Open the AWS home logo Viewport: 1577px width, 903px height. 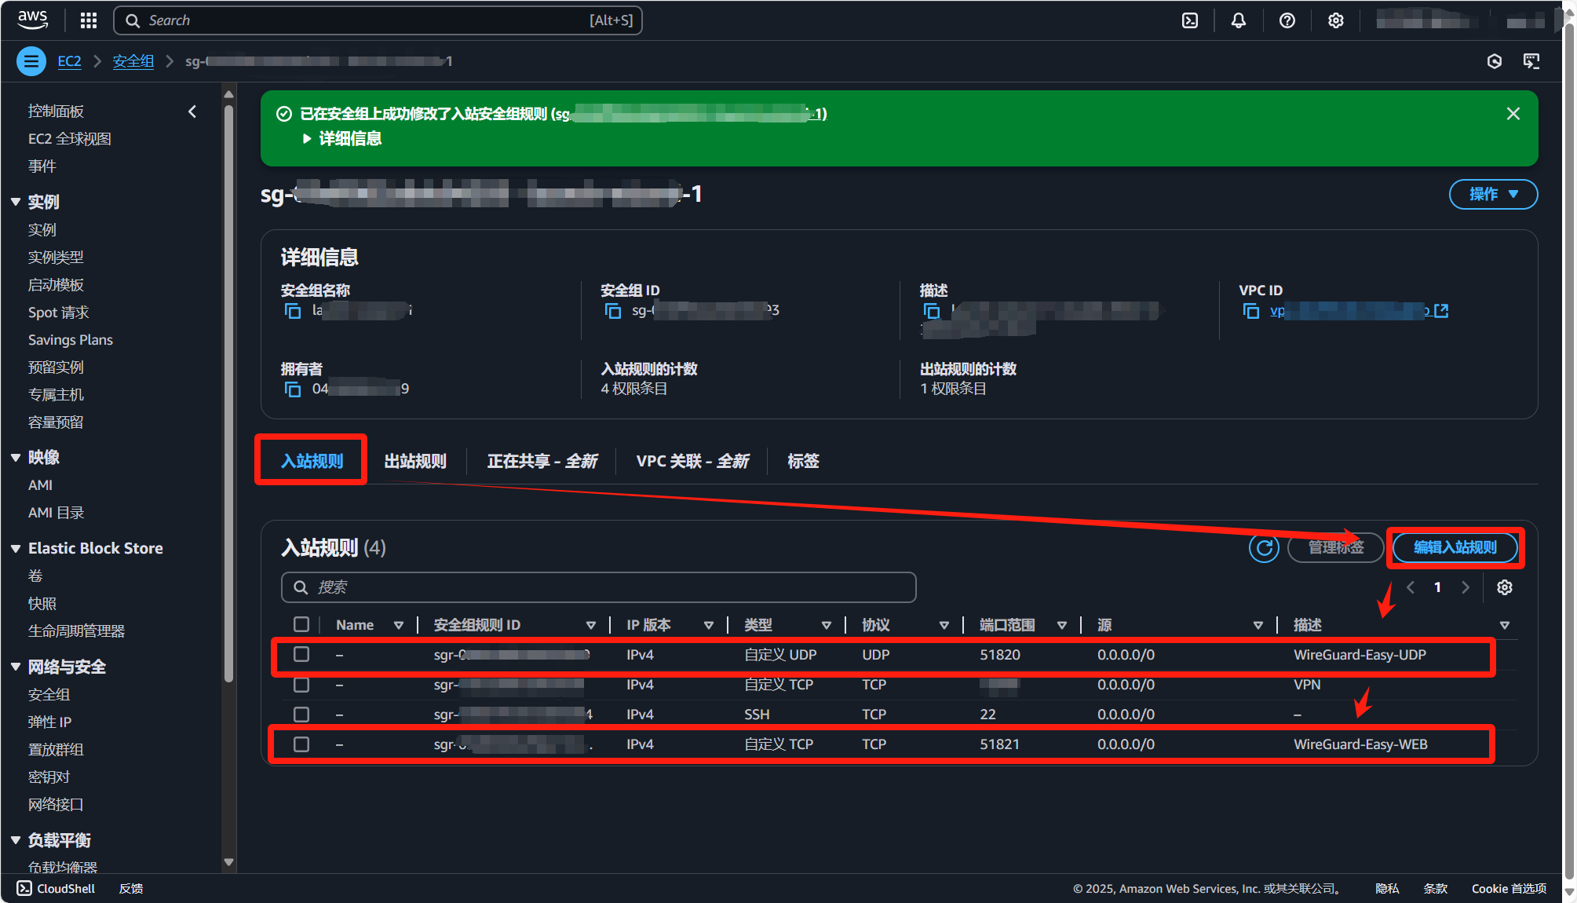32,20
